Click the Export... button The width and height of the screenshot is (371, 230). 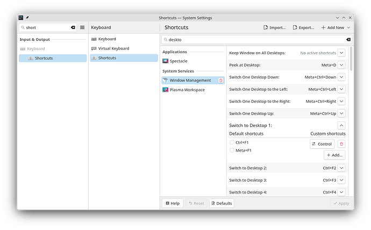pos(304,27)
